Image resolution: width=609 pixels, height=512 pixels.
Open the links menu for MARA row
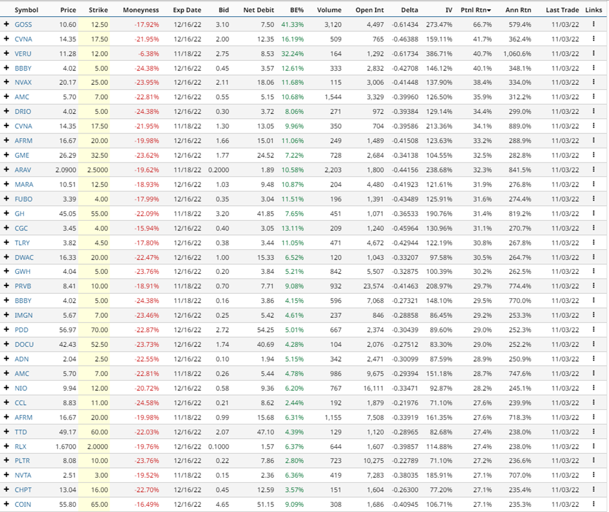tap(593, 184)
